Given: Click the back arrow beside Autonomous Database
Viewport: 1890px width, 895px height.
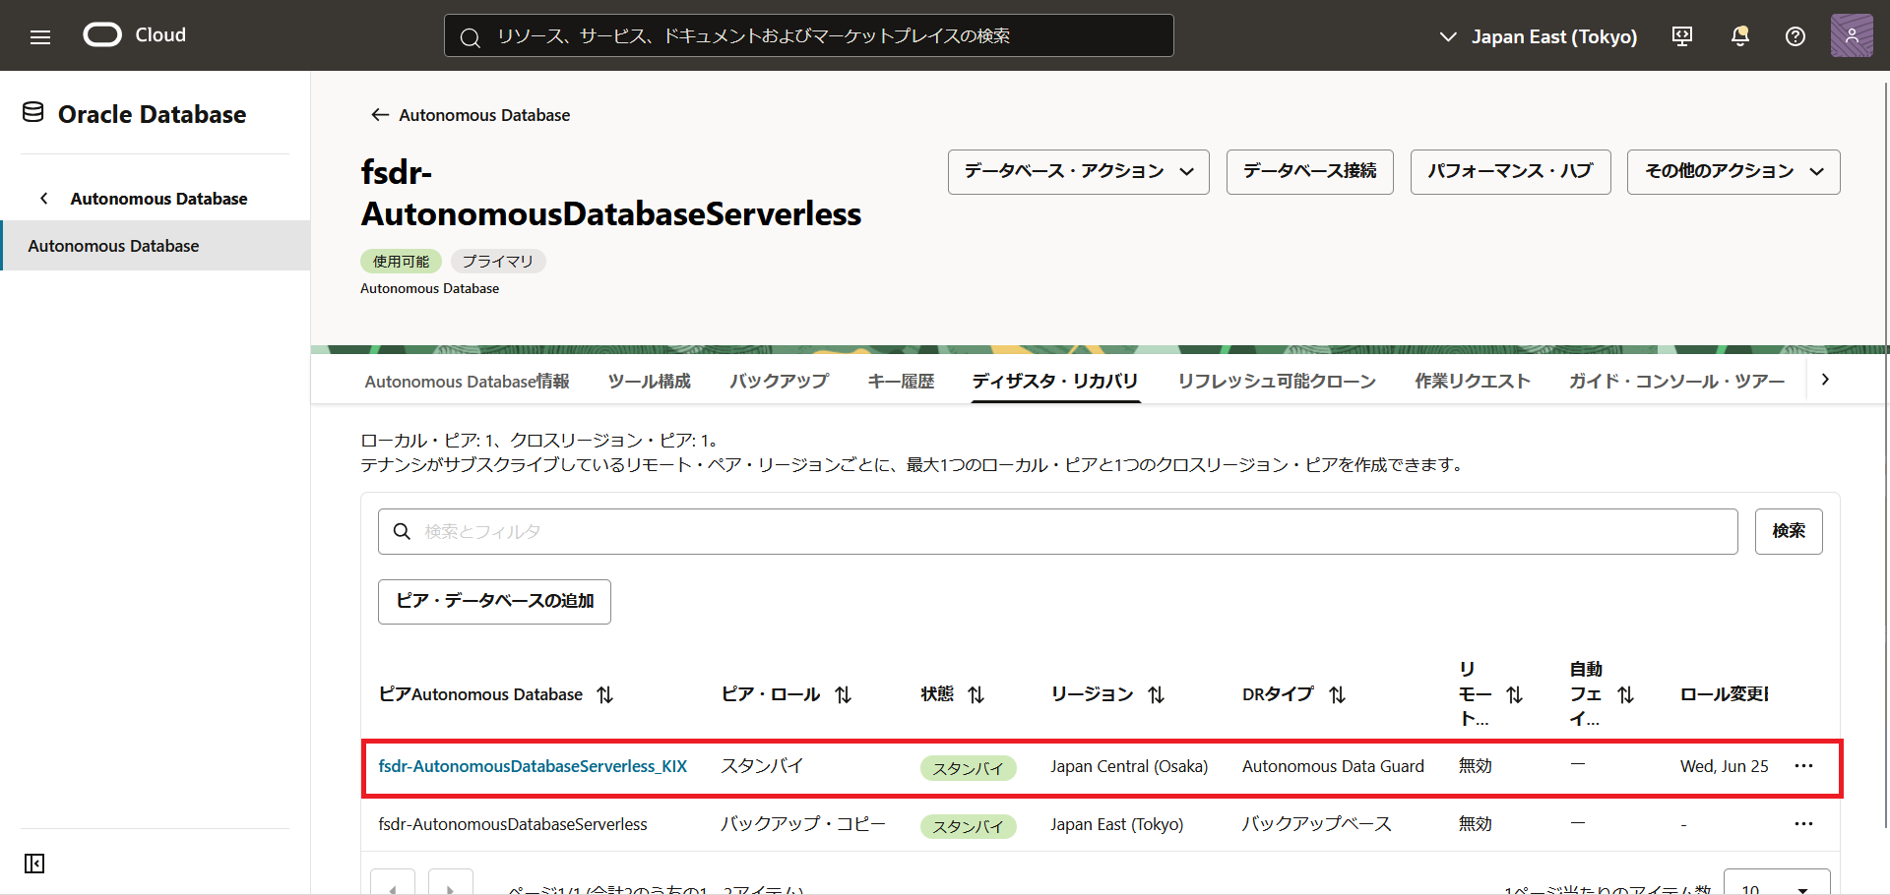Looking at the screenshot, I should 380,115.
